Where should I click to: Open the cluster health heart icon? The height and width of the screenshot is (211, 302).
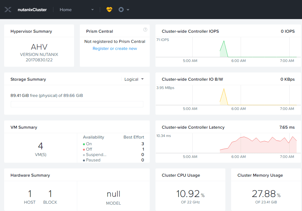(109, 10)
